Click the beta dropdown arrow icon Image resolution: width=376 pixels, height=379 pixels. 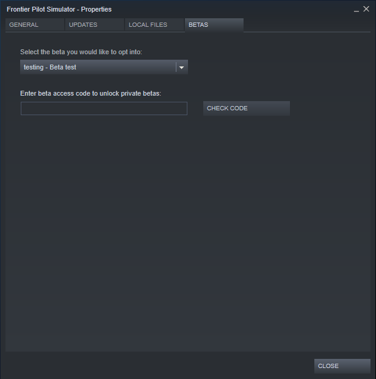point(181,67)
